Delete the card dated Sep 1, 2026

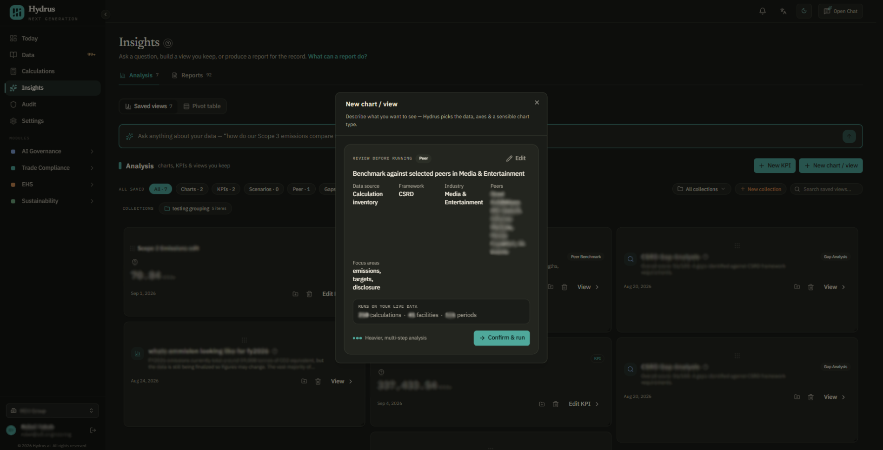click(x=309, y=294)
